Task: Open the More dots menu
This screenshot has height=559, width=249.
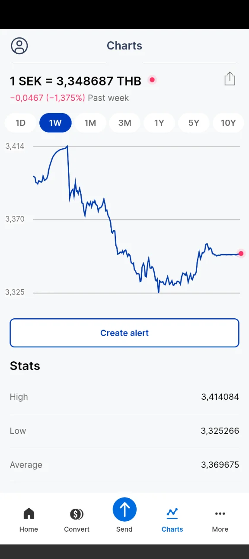Action: pyautogui.click(x=220, y=513)
